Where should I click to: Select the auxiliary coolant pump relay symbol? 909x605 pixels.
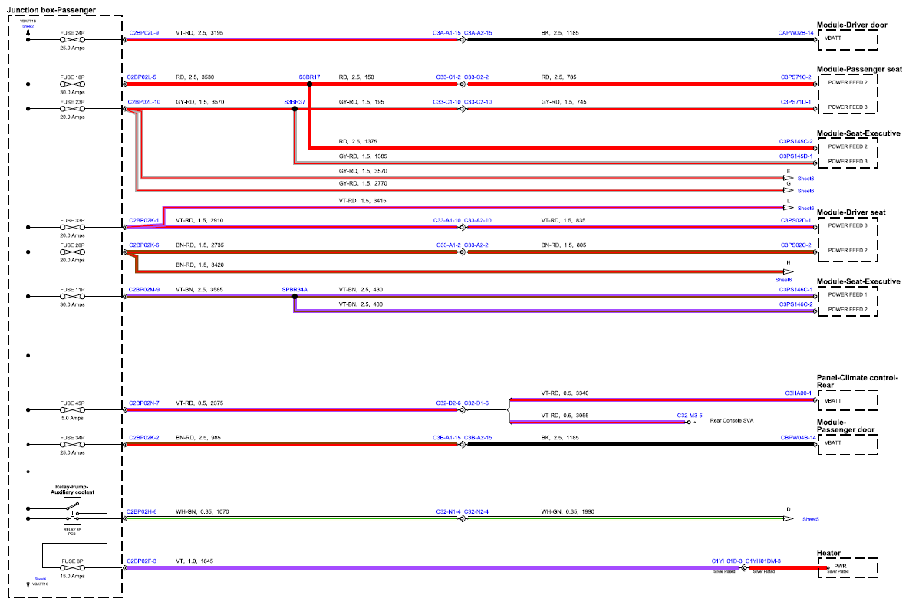(x=72, y=511)
